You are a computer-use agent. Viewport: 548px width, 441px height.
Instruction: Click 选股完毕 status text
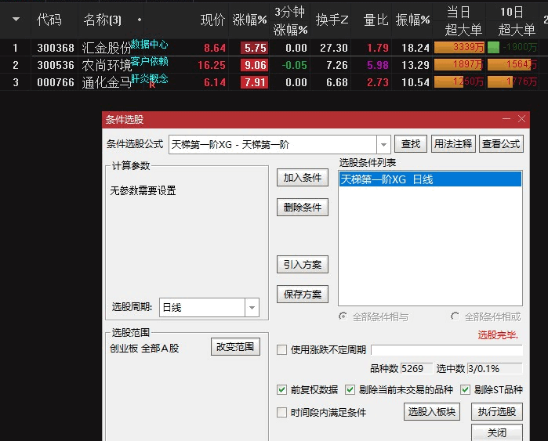[x=498, y=335]
